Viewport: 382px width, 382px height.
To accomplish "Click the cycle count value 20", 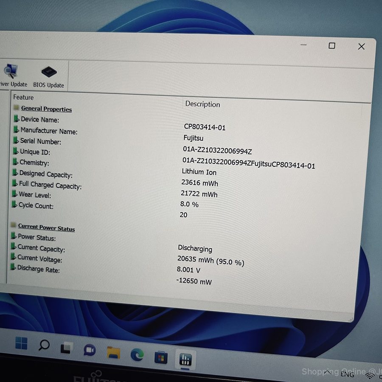I will point(183,215).
